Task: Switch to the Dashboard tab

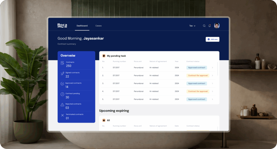Action: coord(82,26)
